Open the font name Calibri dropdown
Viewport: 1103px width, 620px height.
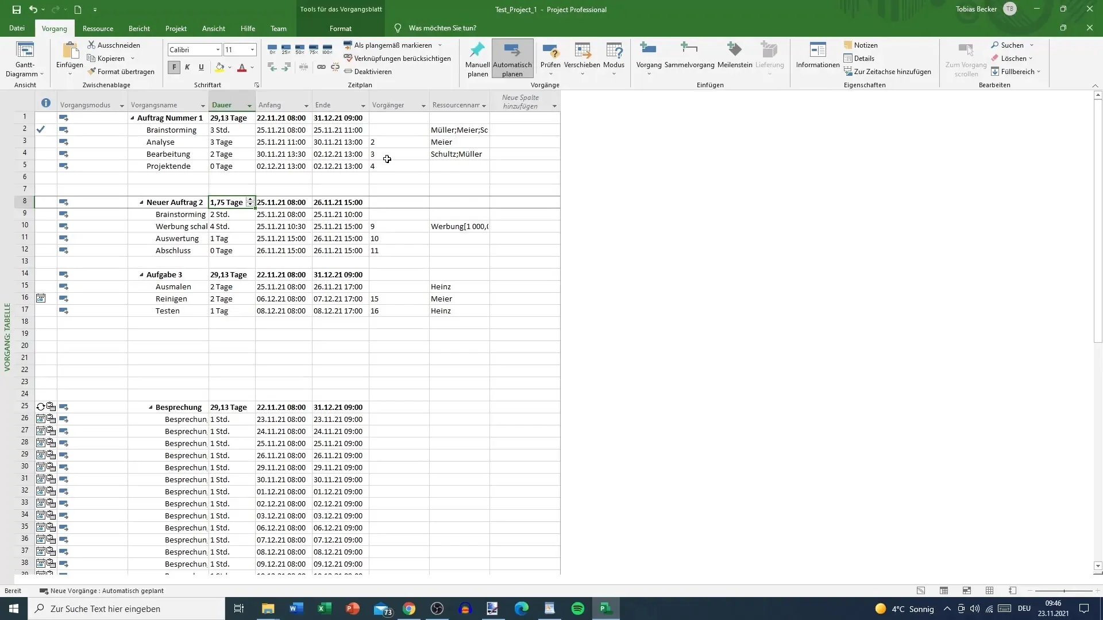[x=218, y=49]
